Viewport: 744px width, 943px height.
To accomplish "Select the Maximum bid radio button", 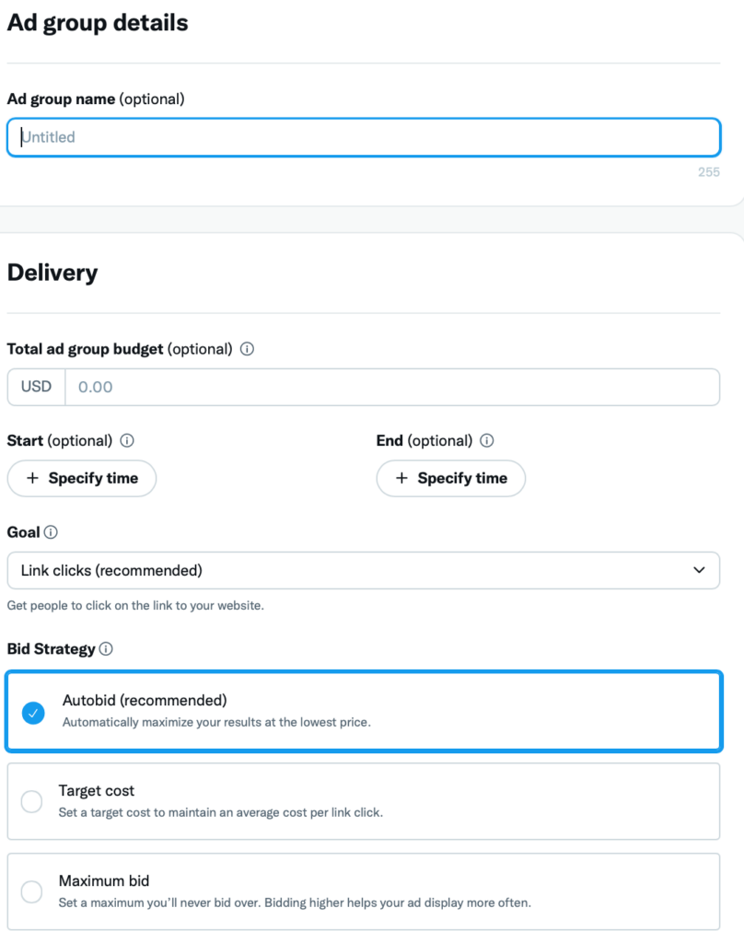I will click(x=31, y=891).
